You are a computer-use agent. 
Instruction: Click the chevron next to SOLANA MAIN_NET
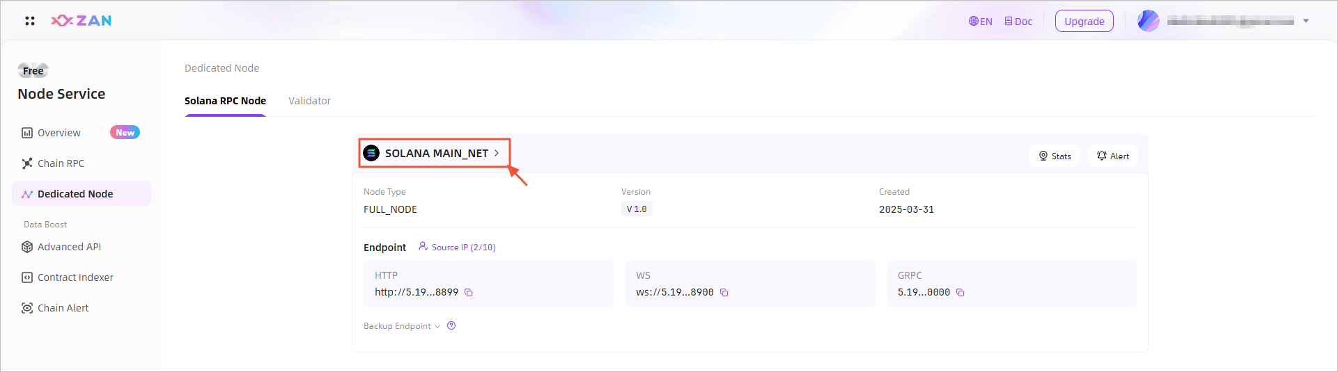click(497, 153)
